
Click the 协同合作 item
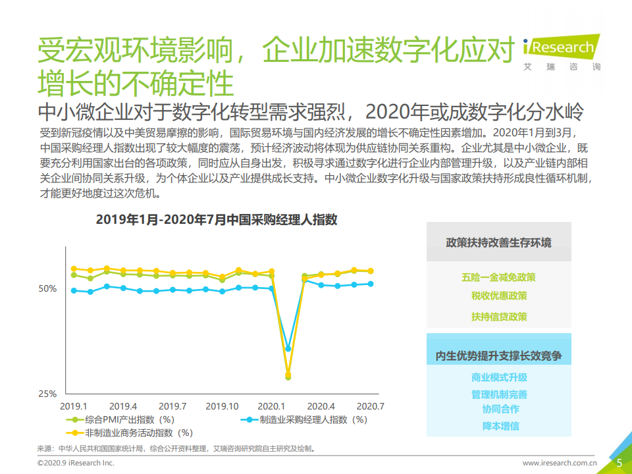click(500, 409)
